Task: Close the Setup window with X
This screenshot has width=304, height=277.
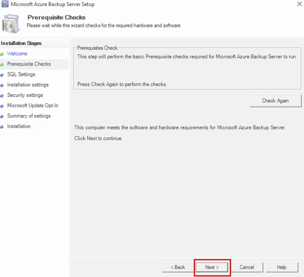Action: [x=299, y=4]
